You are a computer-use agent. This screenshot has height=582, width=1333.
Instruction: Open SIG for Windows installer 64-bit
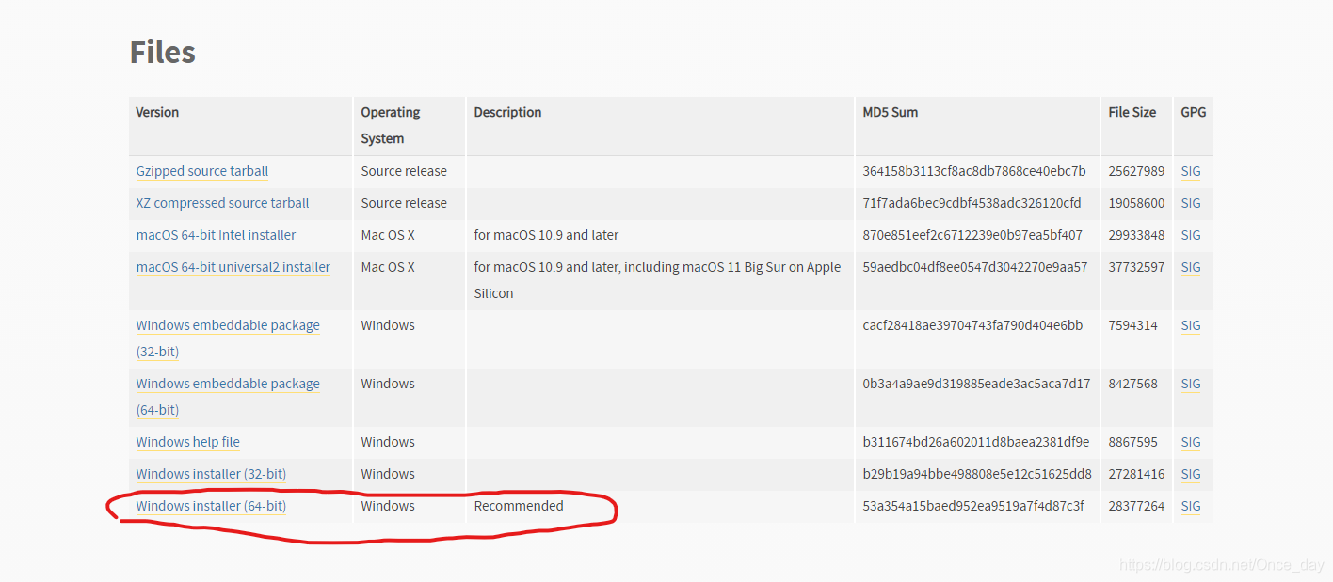[x=1191, y=506]
